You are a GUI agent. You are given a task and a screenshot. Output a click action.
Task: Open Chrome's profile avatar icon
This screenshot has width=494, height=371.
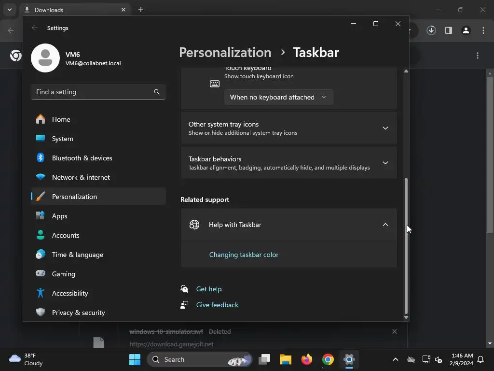point(466,30)
